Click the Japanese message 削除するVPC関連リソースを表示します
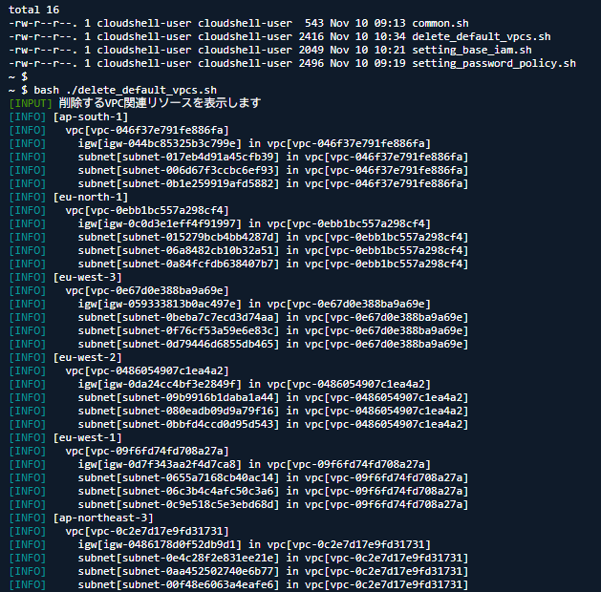 click(159, 103)
